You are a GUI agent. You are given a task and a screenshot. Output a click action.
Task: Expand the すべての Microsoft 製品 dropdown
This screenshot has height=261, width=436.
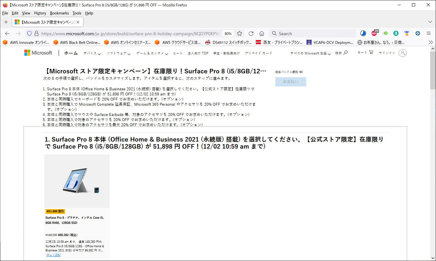point(310,53)
